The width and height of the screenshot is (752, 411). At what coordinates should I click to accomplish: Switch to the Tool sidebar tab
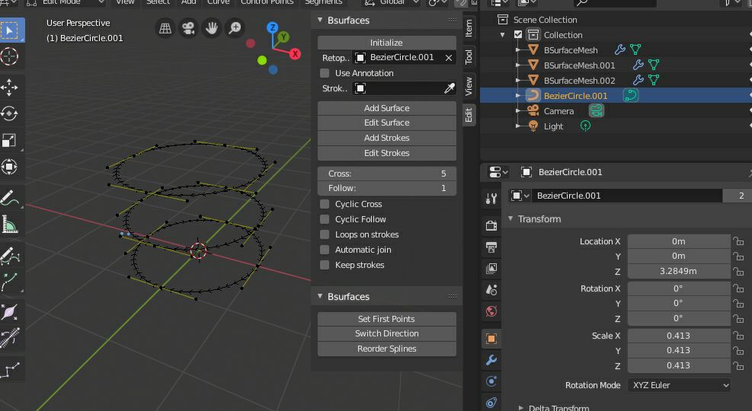469,57
